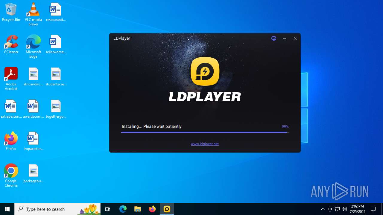Screen dimensions: 383x215
Task: Select the sellerwome... Word document
Action: pyautogui.click(x=56, y=45)
